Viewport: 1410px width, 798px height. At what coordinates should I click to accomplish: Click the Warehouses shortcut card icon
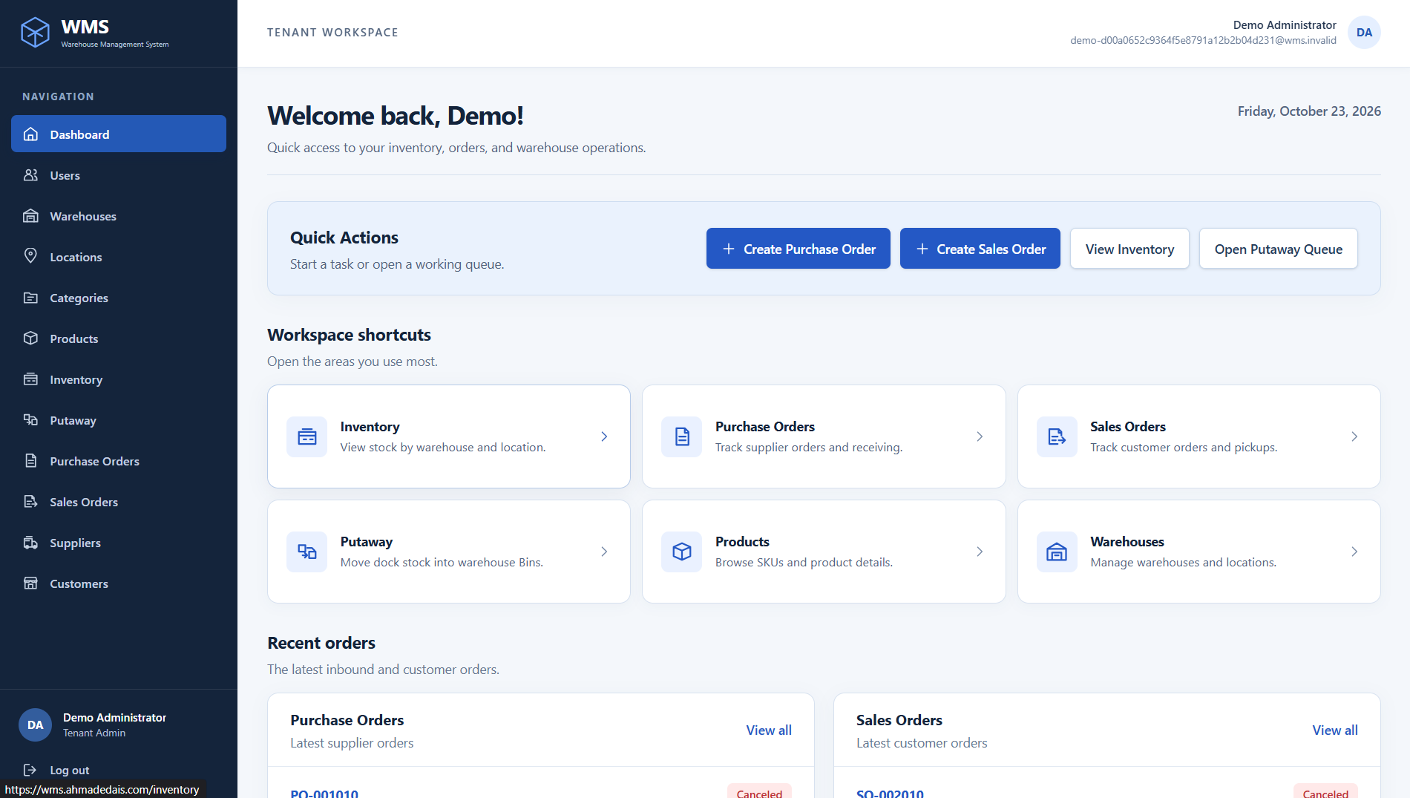coord(1057,552)
